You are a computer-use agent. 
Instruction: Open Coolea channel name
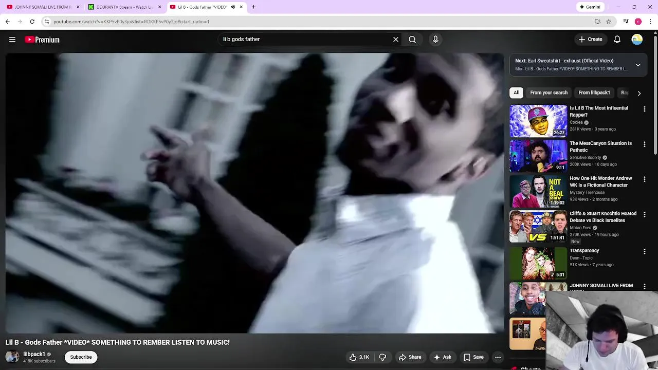[576, 122]
